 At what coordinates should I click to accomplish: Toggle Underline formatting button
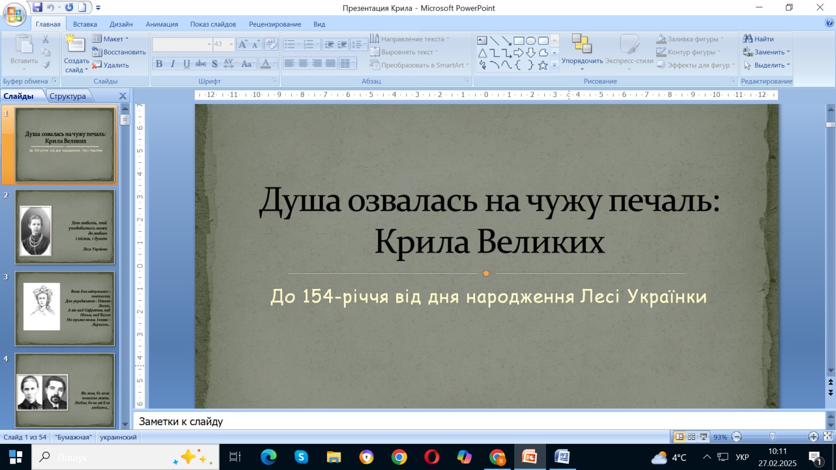(x=186, y=64)
